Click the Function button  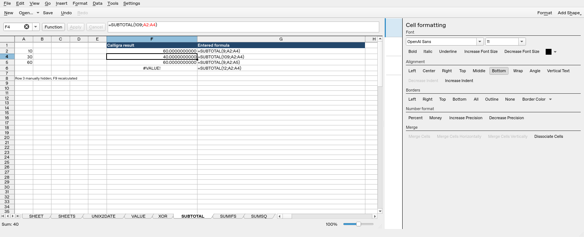click(x=53, y=27)
